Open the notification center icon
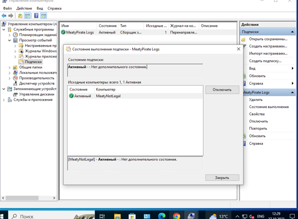Viewport: 298px width, 219px height. tap(292, 216)
